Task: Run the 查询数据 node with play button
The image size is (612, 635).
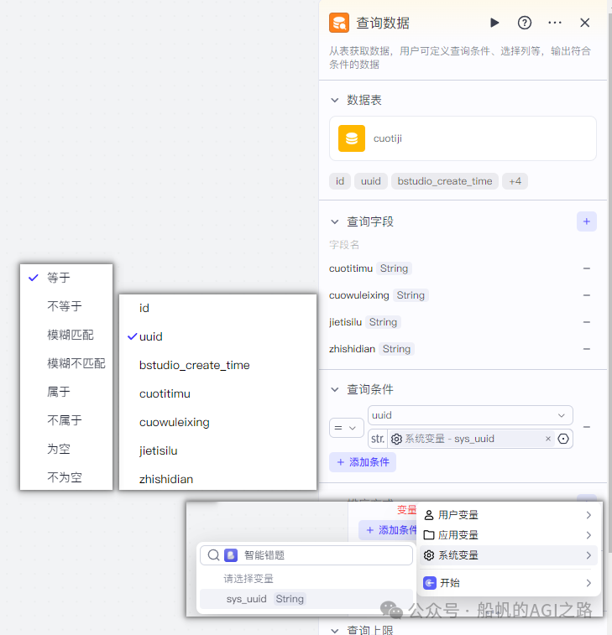Action: pyautogui.click(x=494, y=23)
